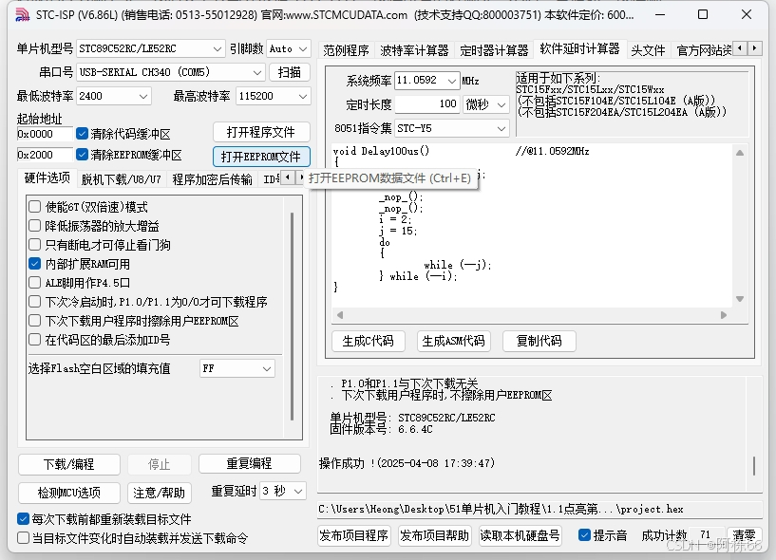Viewport: 776px width, 560px height.
Task: Click 复制代码 button
Action: click(539, 341)
